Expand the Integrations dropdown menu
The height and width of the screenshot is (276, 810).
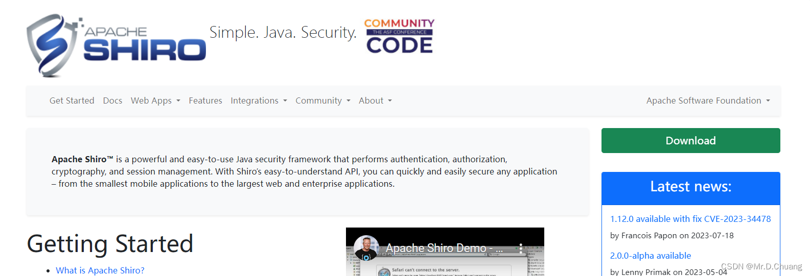point(259,101)
